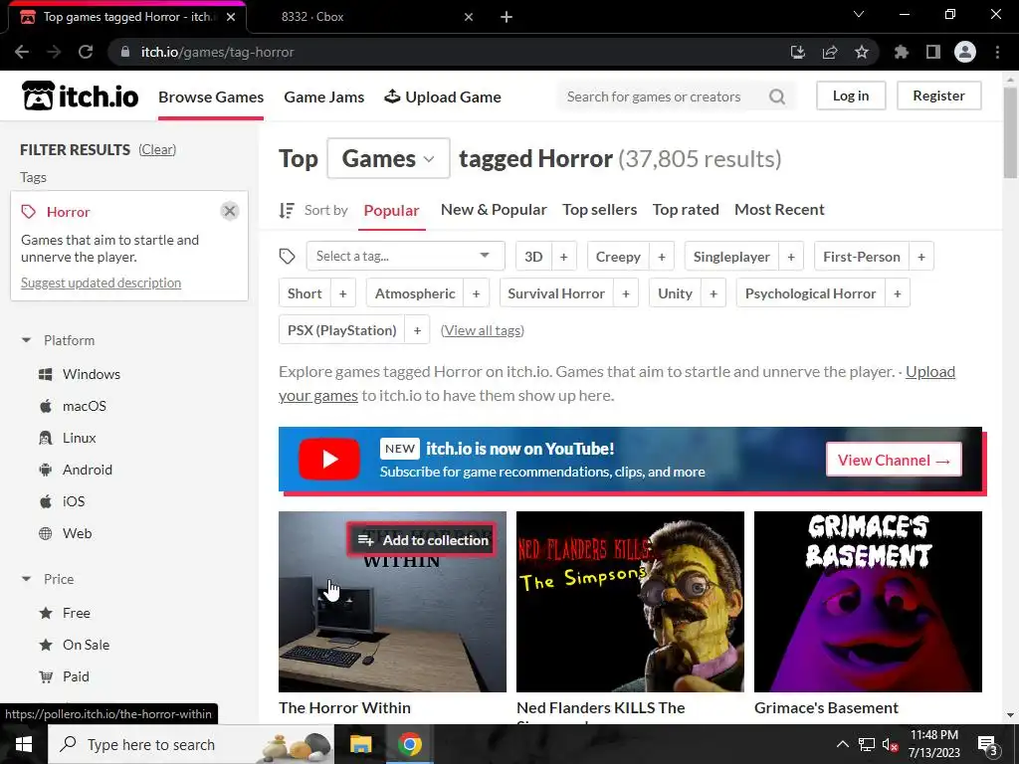1019x764 pixels.
Task: Sort by New & Popular
Action: tap(494, 209)
